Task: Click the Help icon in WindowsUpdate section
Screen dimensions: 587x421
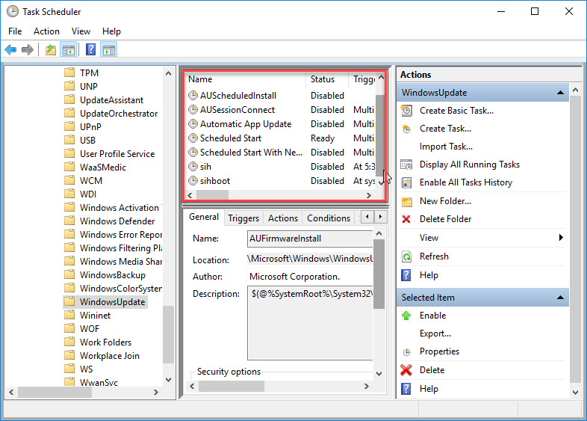Action: click(x=406, y=275)
